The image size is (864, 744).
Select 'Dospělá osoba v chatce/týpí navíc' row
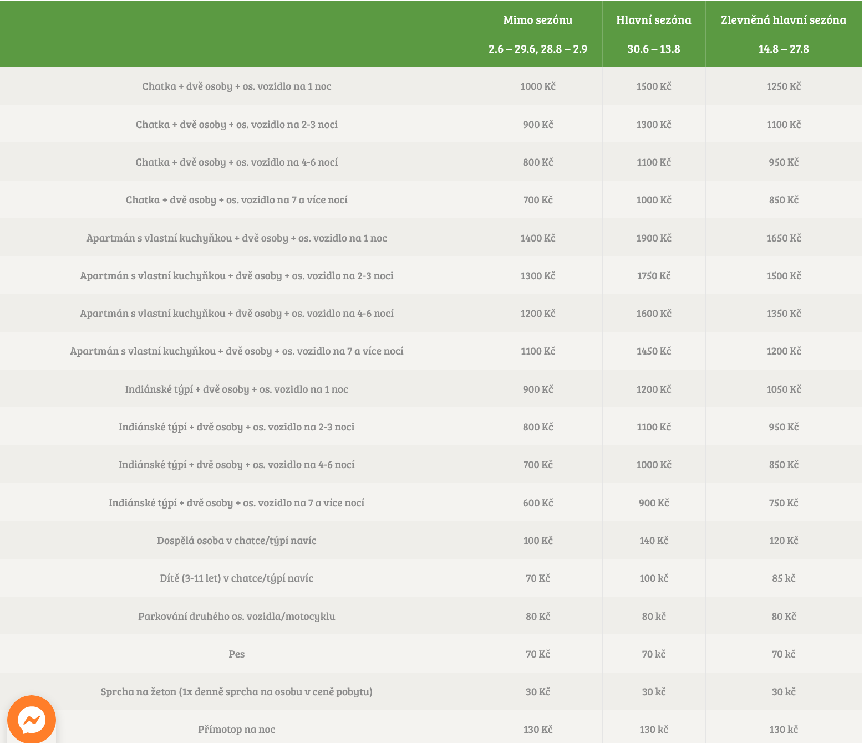pyautogui.click(x=236, y=541)
